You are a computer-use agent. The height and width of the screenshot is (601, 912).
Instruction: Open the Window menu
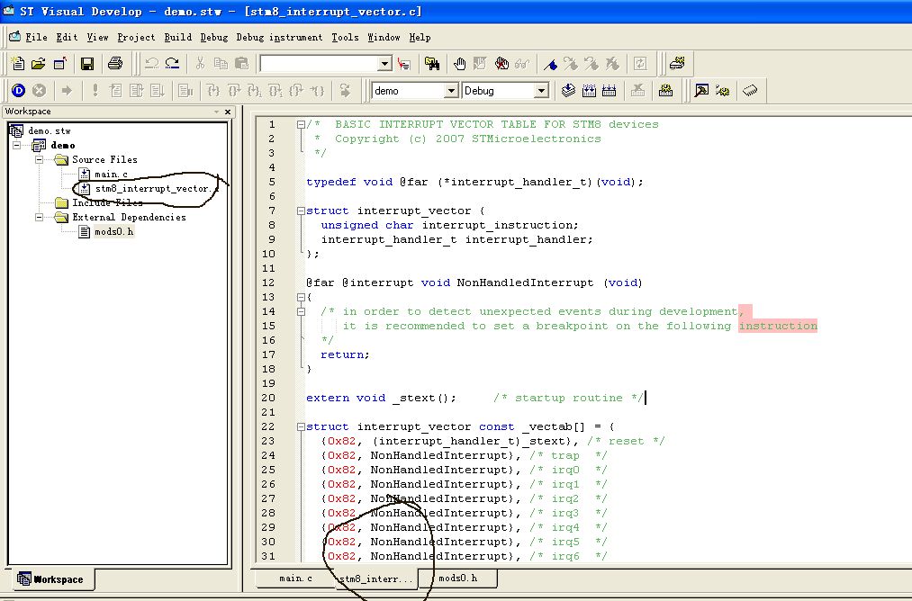click(x=384, y=37)
